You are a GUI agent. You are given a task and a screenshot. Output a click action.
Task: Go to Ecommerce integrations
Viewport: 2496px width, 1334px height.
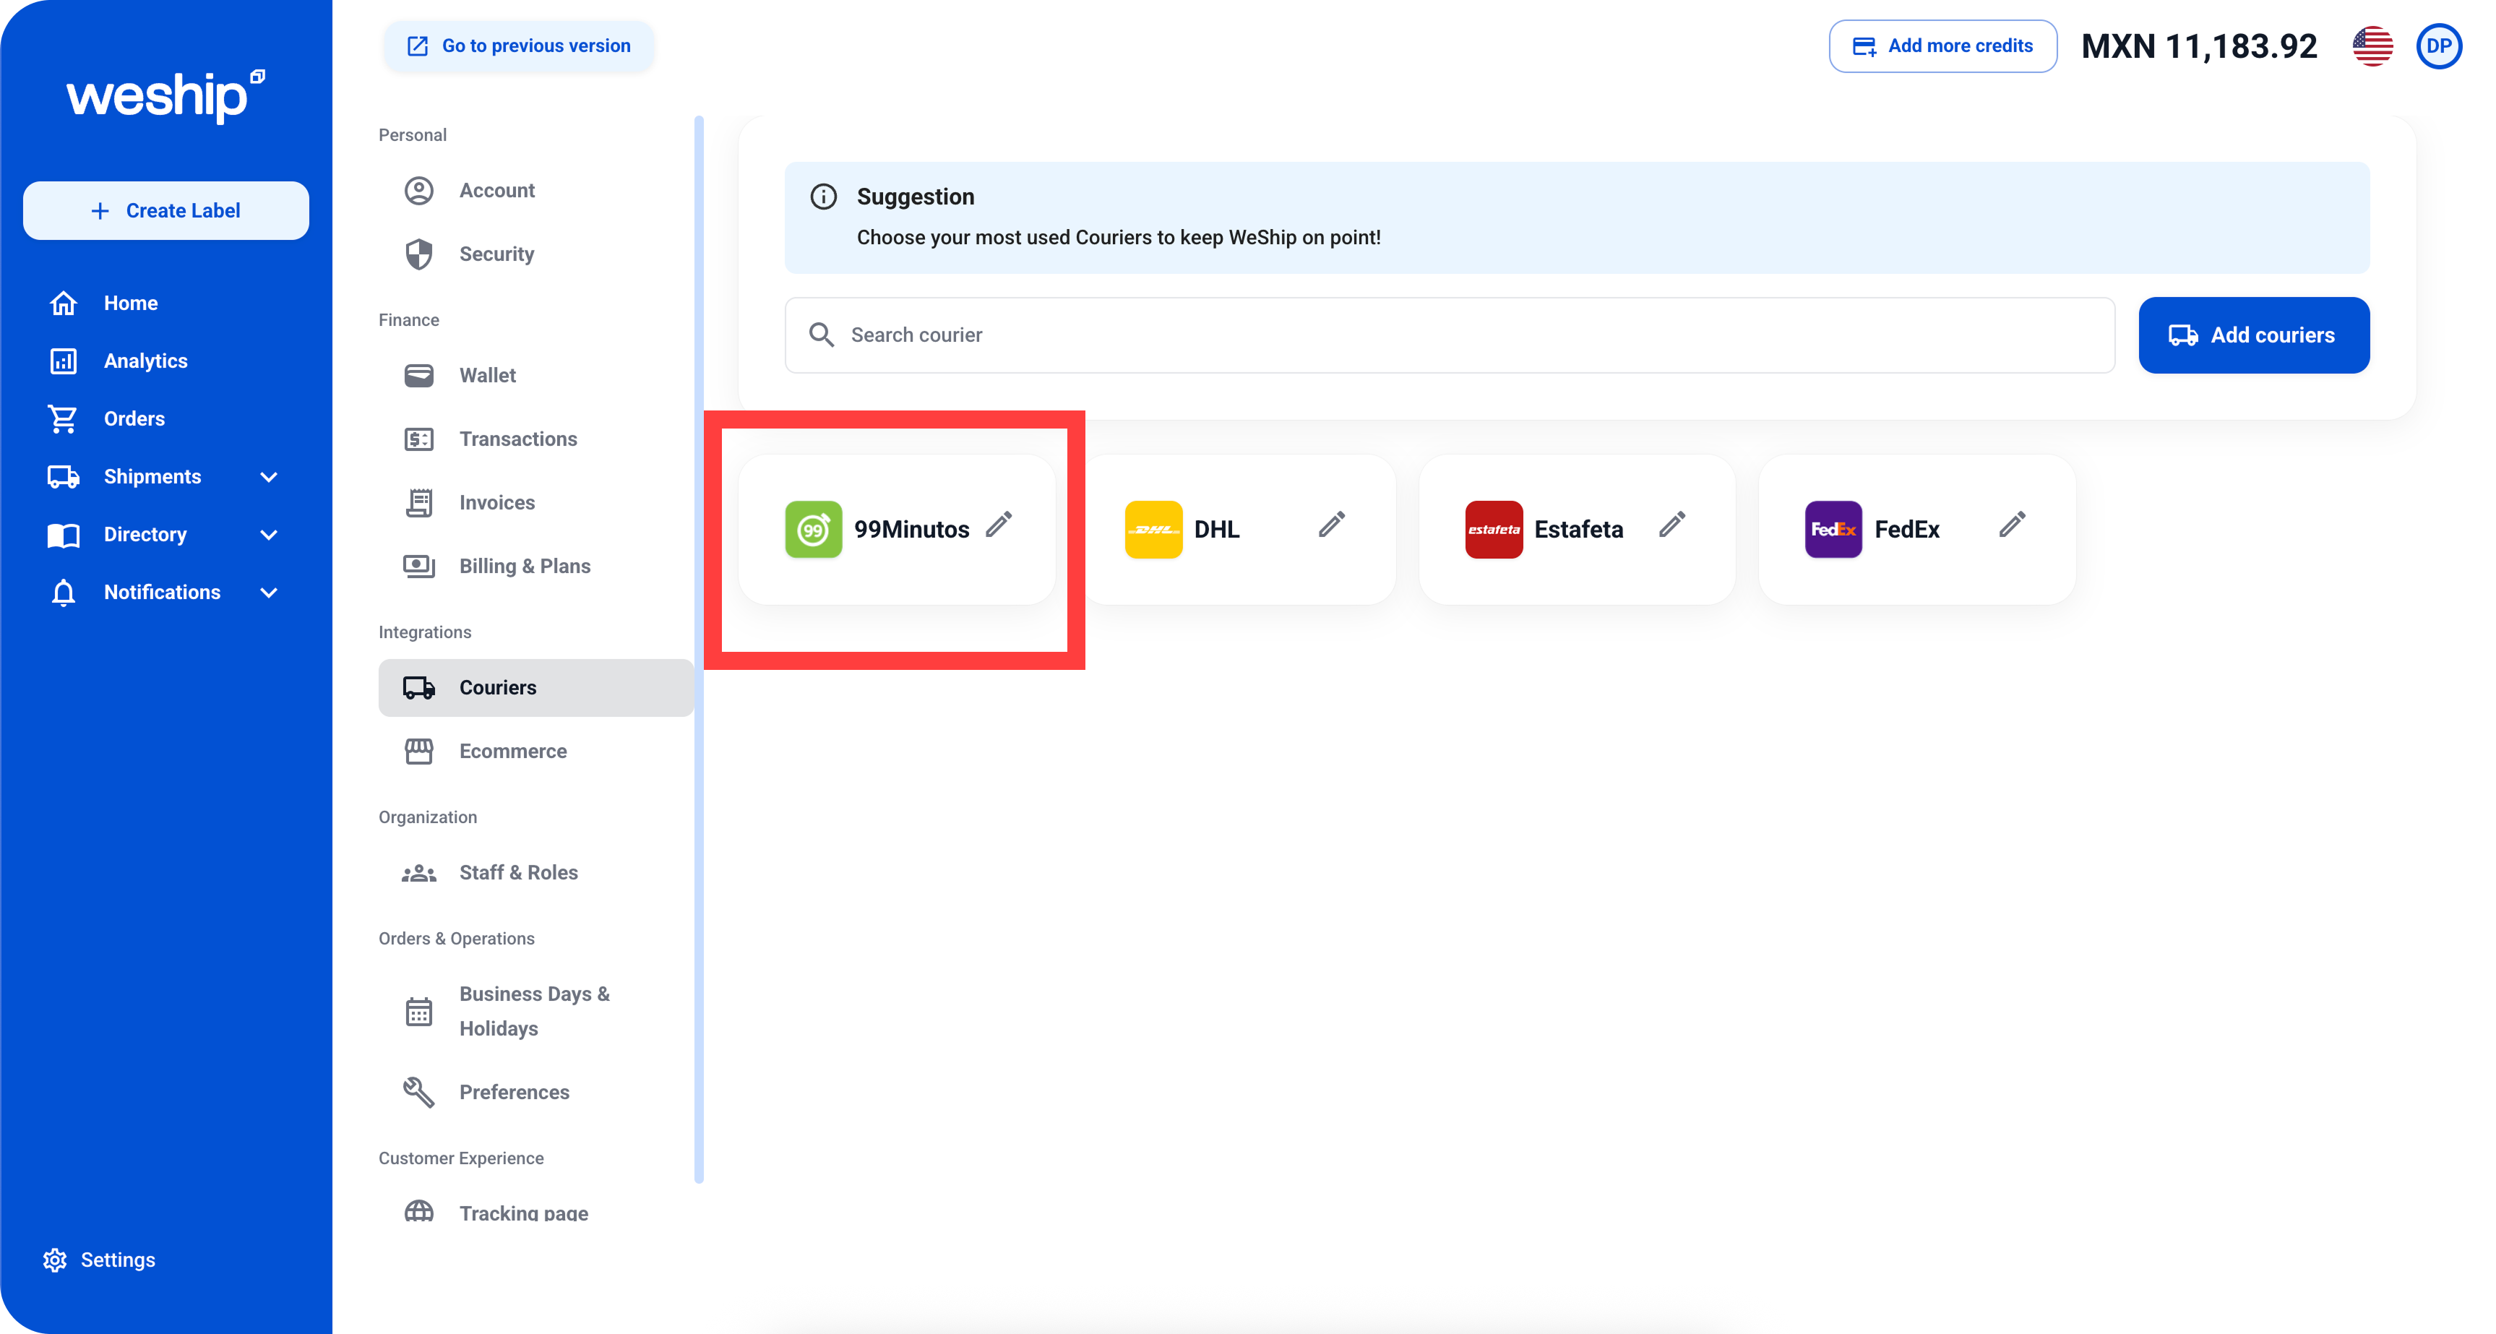pos(512,751)
